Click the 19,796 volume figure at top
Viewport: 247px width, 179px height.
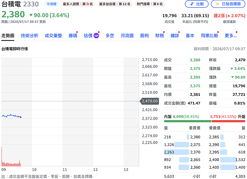tap(170, 16)
